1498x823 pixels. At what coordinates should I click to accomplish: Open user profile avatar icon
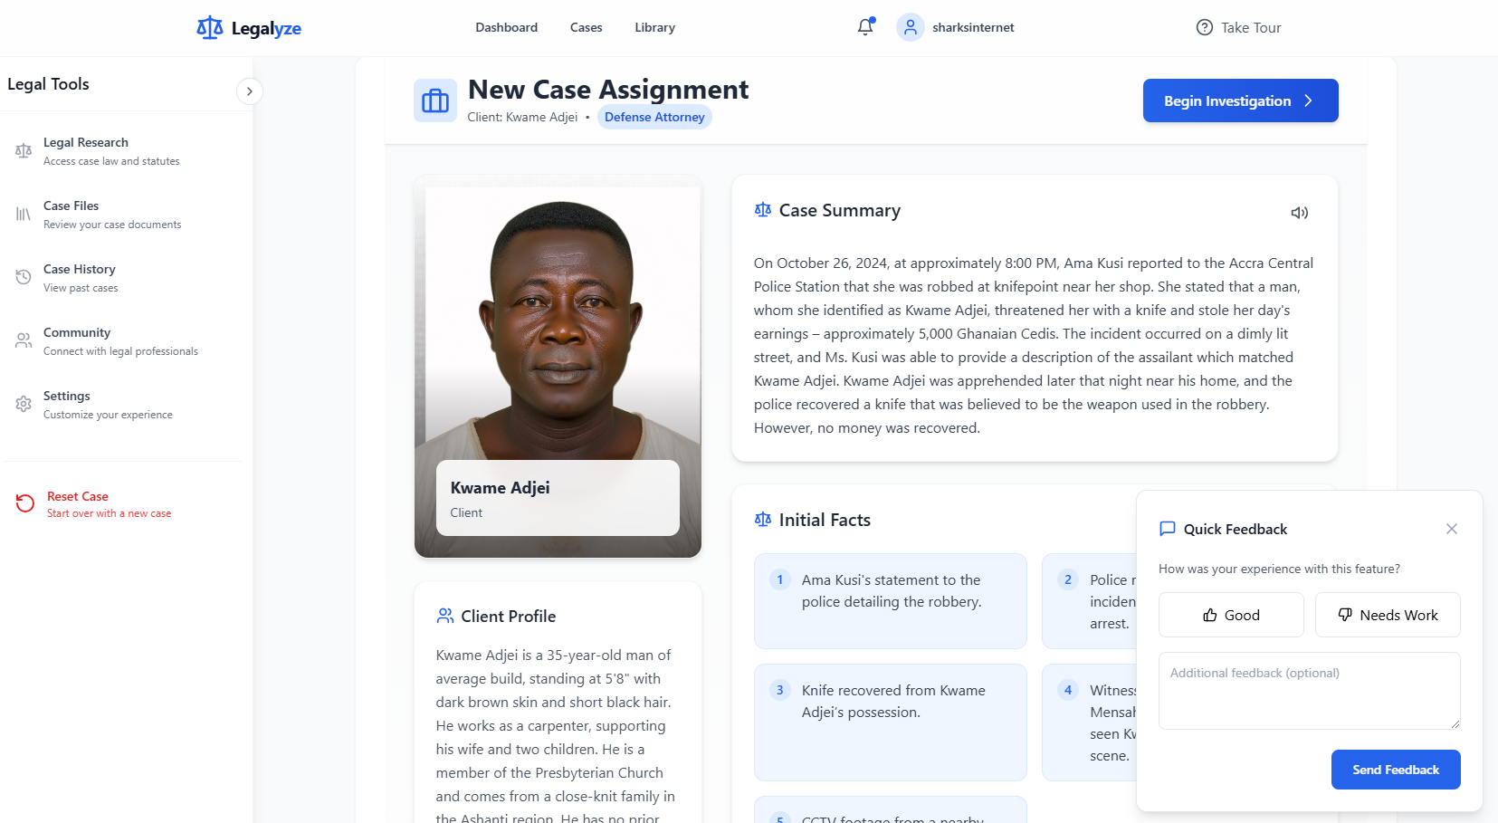[910, 27]
